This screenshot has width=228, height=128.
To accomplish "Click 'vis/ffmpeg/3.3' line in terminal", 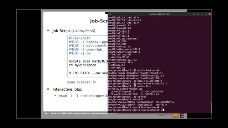I will click(x=116, y=65).
